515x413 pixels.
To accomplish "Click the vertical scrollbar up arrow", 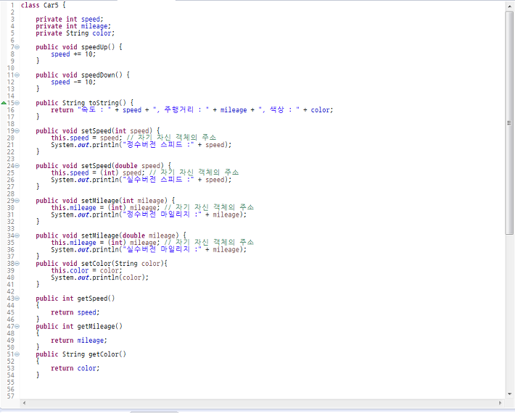I will tap(509, 7).
